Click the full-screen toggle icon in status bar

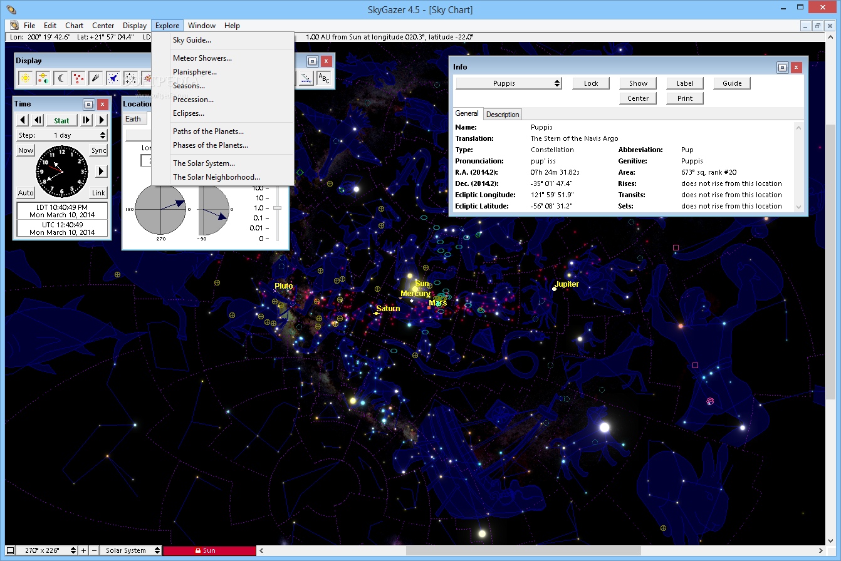coord(11,550)
